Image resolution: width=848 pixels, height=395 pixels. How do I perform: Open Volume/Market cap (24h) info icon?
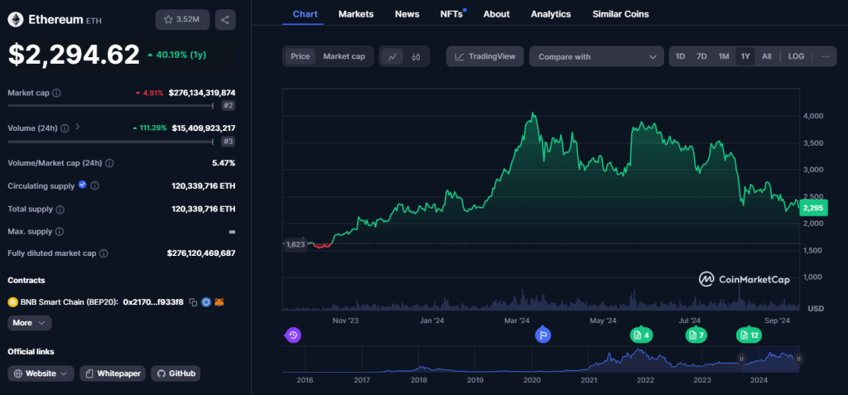pos(109,163)
